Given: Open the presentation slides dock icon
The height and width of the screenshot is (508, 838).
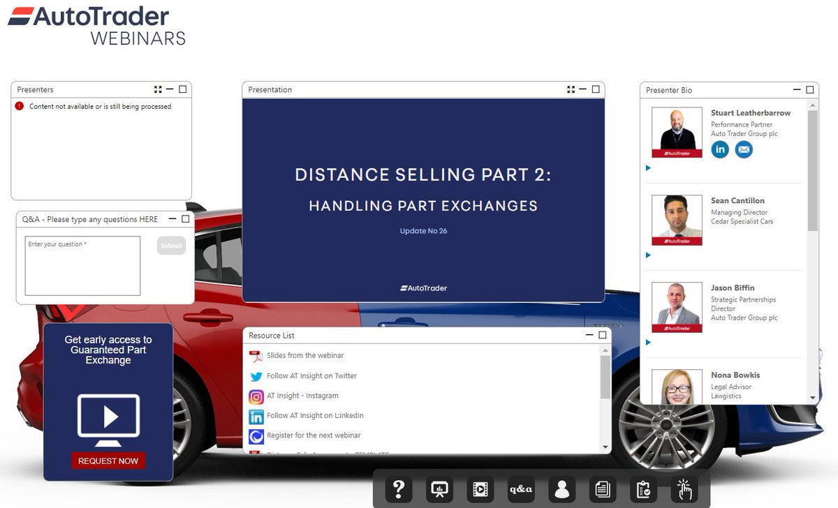Looking at the screenshot, I should pyautogui.click(x=440, y=489).
